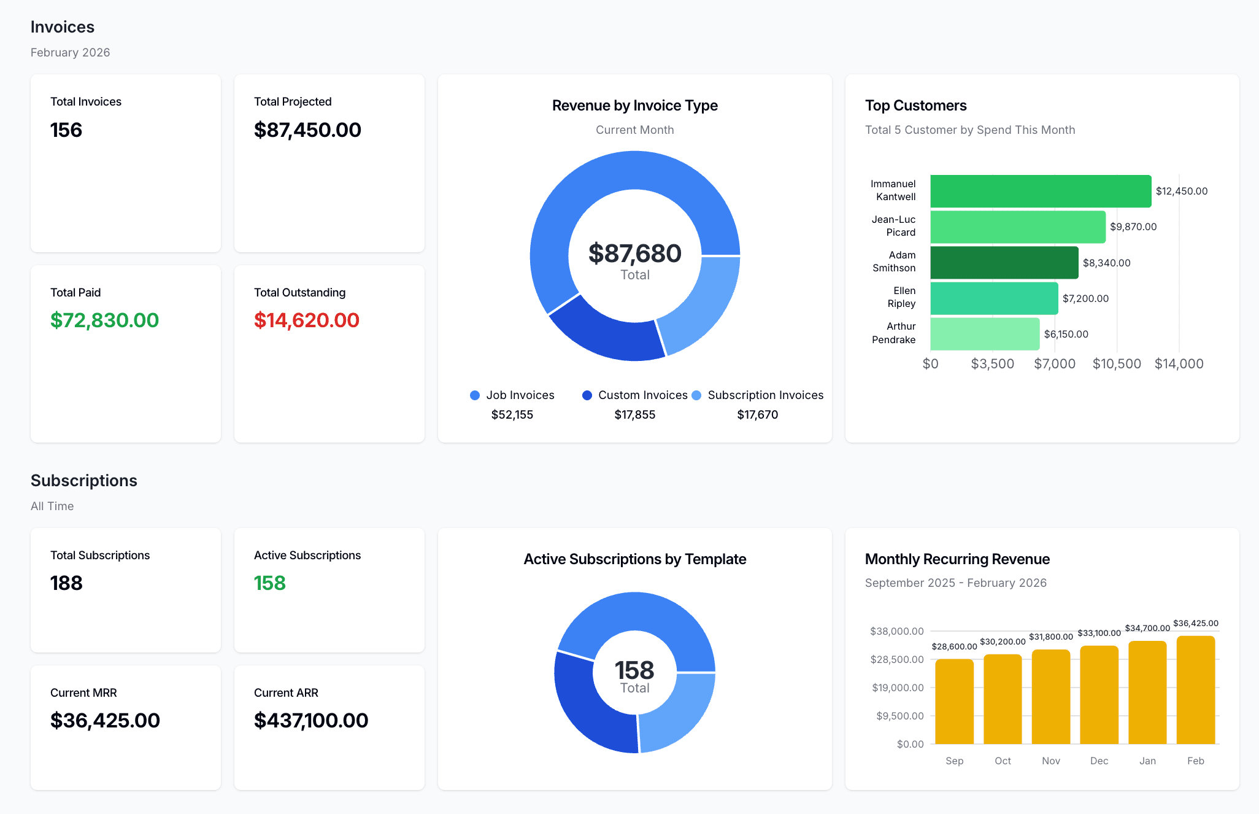1259x814 pixels.
Task: Select Adam Smithson's dark green bar
Action: pos(1004,263)
